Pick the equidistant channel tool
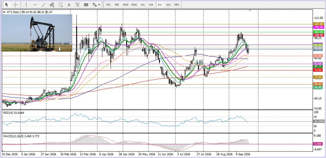Image resolution: width=326 pixels, height=158 pixels. tap(52, 5)
